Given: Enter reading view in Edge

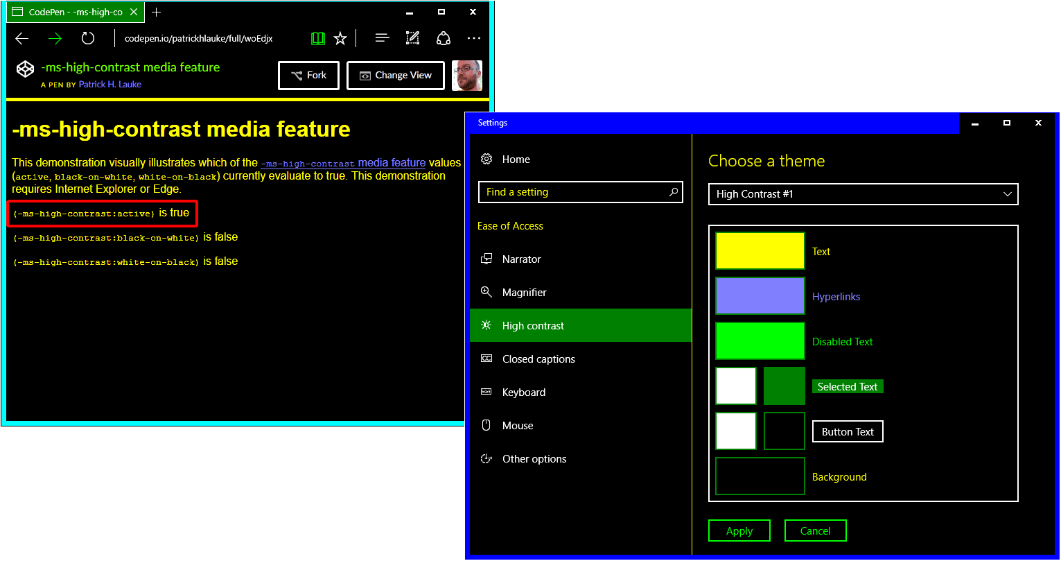Looking at the screenshot, I should [317, 38].
